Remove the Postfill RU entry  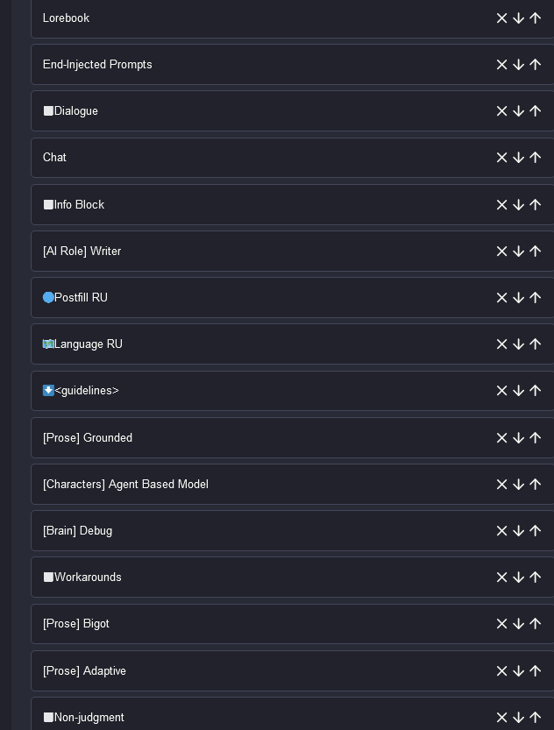click(x=501, y=297)
